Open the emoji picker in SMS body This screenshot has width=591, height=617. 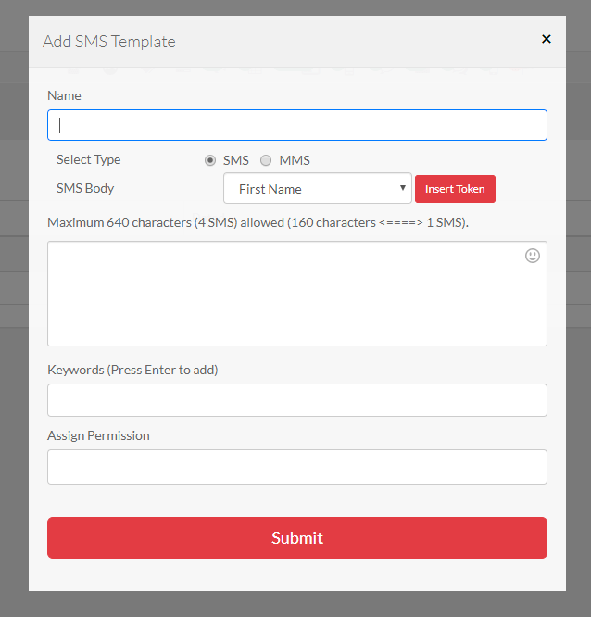point(533,256)
